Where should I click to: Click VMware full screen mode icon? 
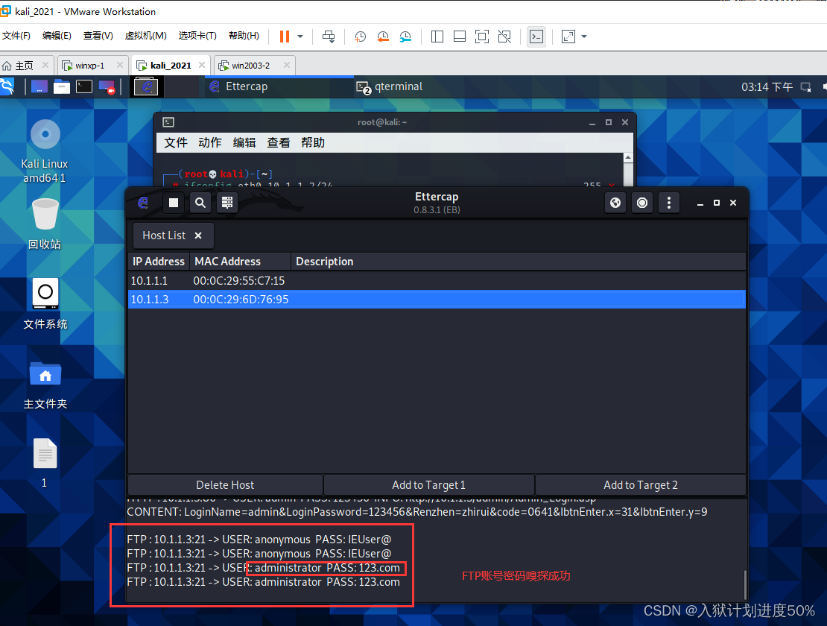point(481,37)
